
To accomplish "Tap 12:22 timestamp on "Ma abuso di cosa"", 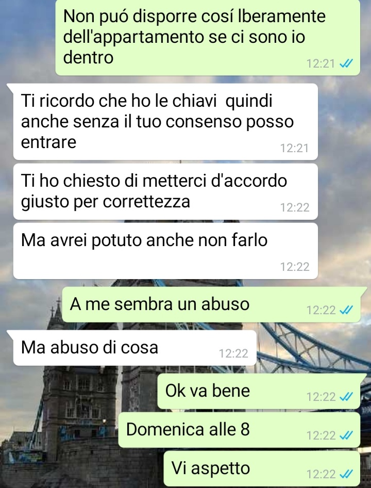I will click(233, 353).
